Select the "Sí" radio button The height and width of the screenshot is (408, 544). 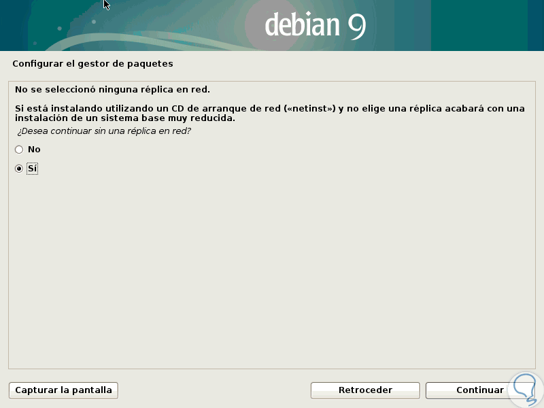(x=19, y=169)
